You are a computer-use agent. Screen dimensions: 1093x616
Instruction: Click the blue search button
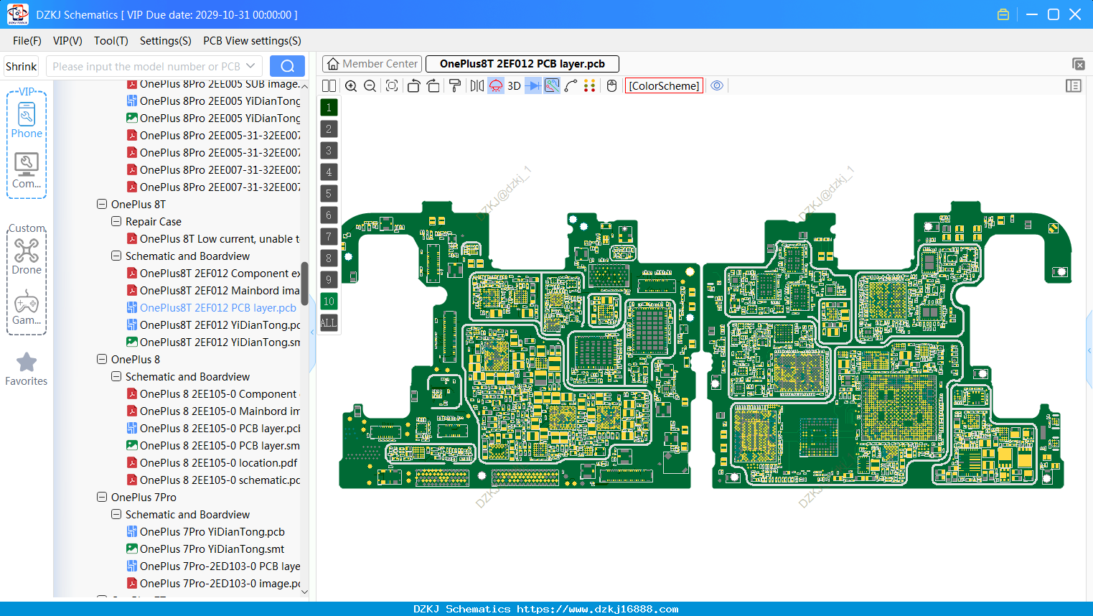coord(287,67)
